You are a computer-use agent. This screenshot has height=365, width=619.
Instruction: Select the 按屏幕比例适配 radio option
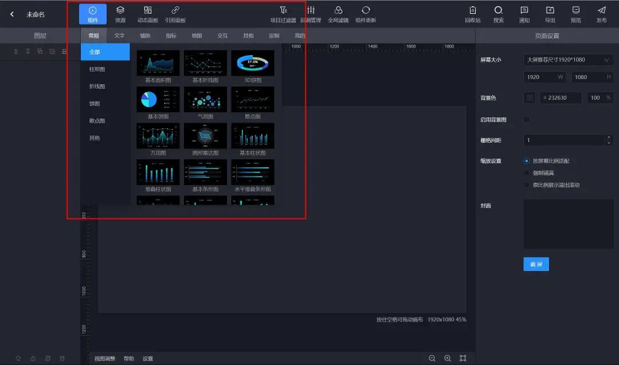point(526,161)
